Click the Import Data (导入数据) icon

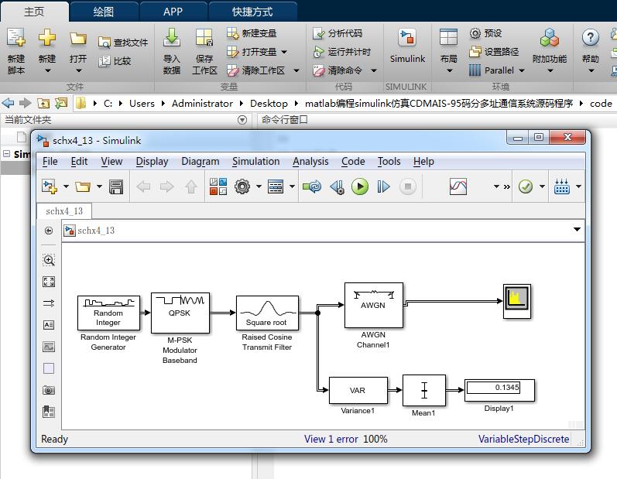[172, 38]
